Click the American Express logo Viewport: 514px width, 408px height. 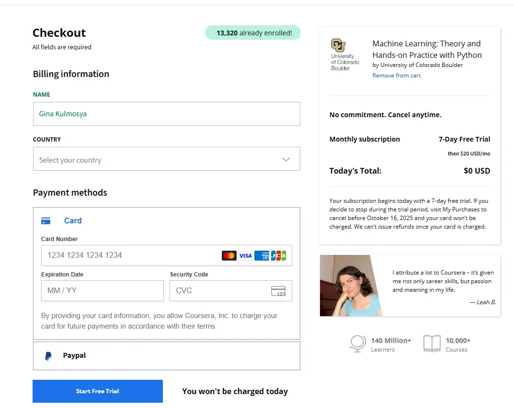pyautogui.click(x=262, y=255)
